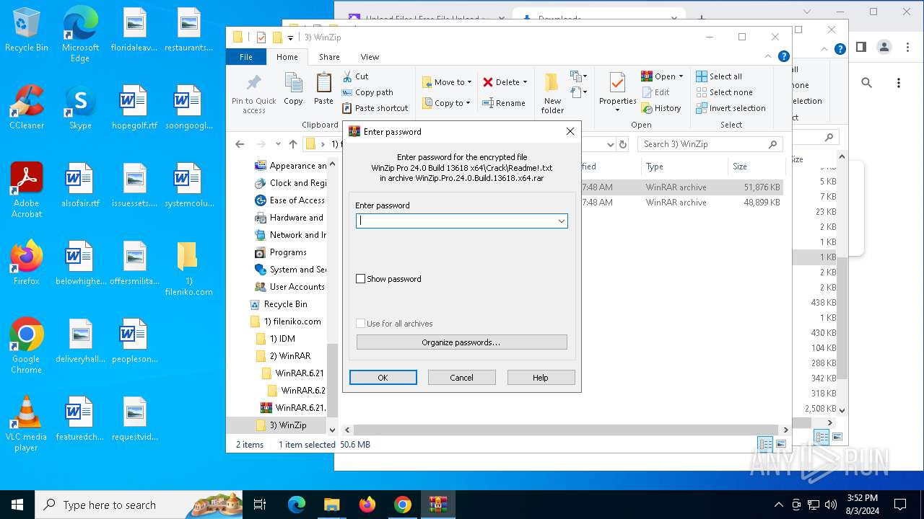
Task: Switch to details view icon in status bar
Action: pyautogui.click(x=764, y=445)
